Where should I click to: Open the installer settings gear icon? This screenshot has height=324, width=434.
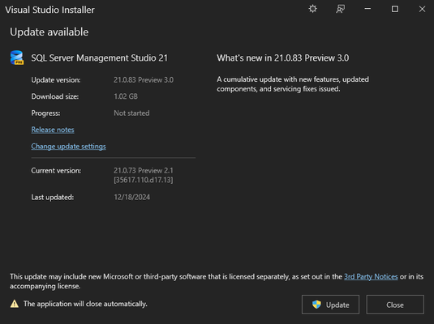313,9
